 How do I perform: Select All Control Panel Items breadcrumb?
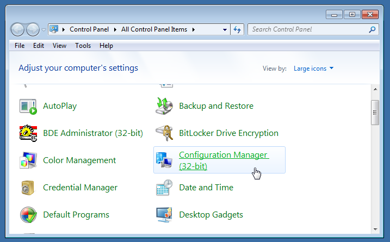click(154, 29)
